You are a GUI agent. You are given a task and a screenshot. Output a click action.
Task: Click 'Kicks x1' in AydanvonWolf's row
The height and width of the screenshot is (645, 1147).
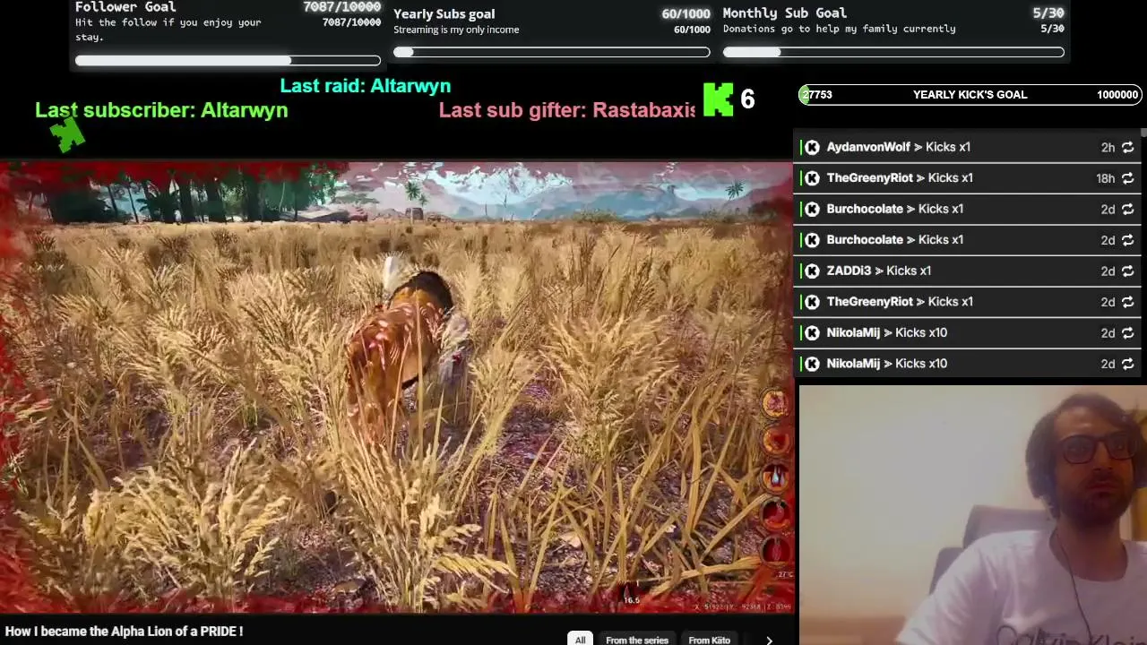coord(948,147)
